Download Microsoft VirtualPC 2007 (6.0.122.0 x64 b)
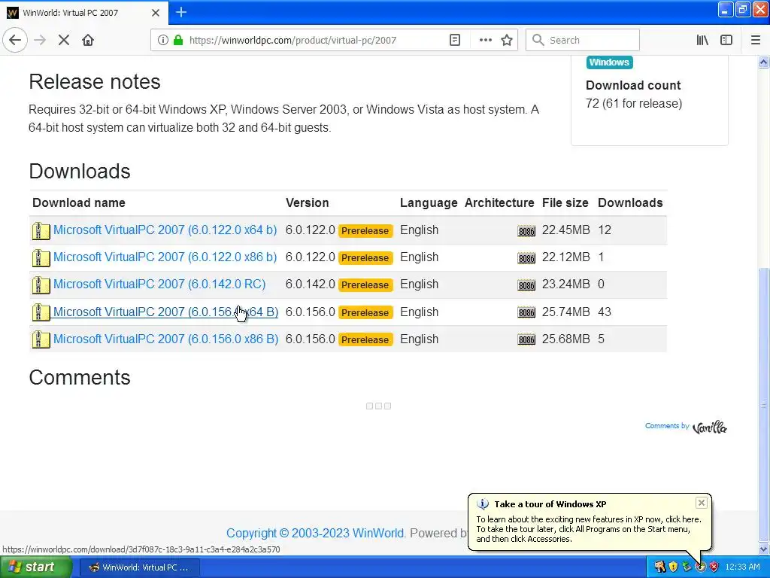 point(165,230)
